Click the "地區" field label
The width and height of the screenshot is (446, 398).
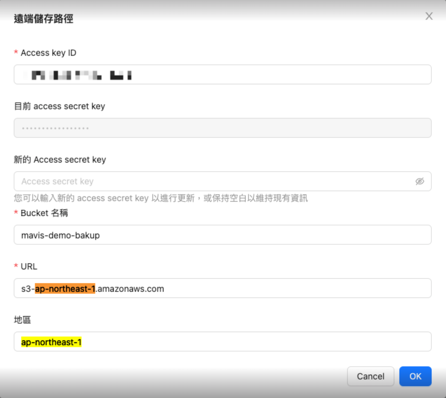pyautogui.click(x=22, y=320)
